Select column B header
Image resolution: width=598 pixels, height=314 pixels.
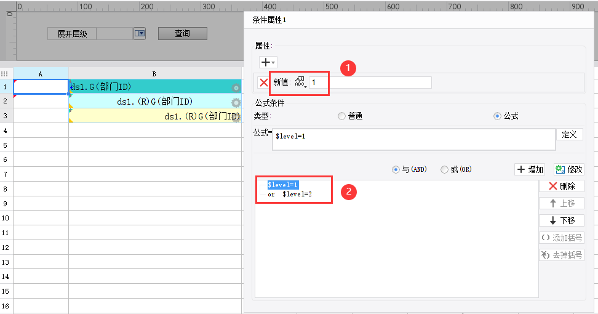(x=154, y=74)
